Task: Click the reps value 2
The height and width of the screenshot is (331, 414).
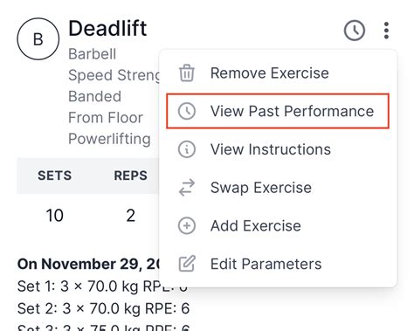Action: 130,216
